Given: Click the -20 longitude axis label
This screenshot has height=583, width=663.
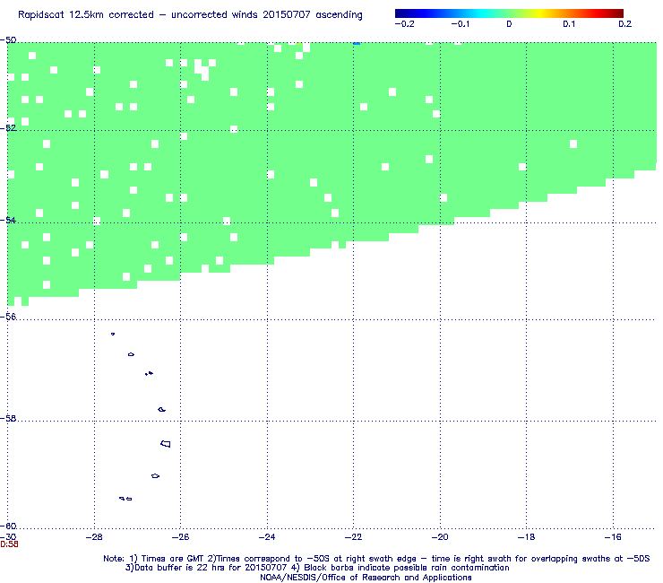Looking at the screenshot, I should [440, 537].
